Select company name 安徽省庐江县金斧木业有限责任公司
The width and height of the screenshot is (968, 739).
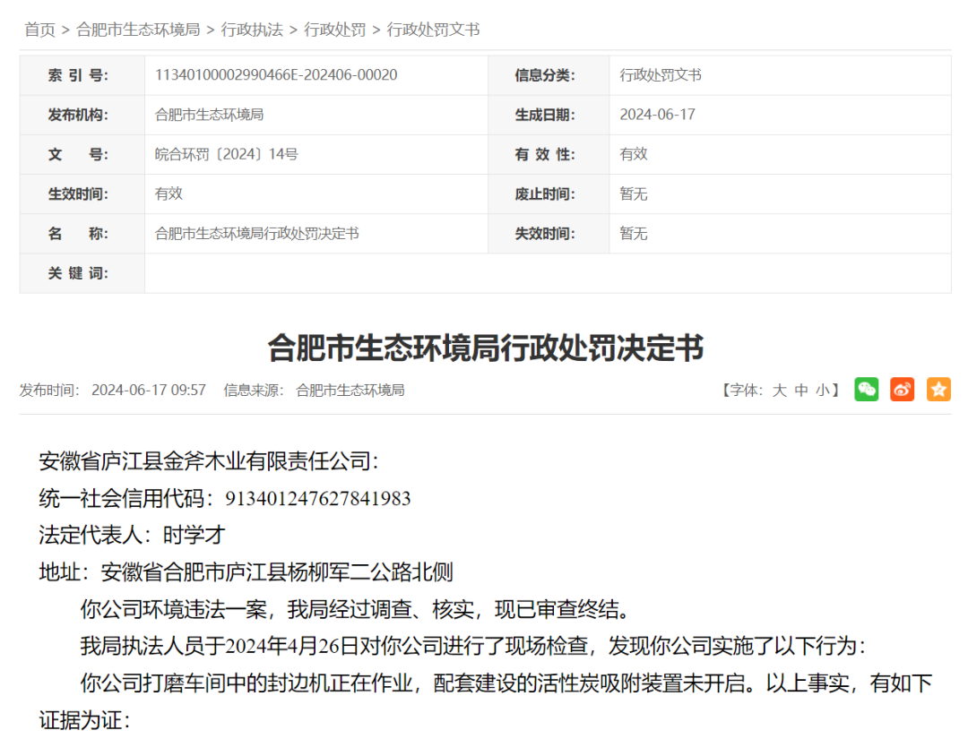(x=205, y=461)
